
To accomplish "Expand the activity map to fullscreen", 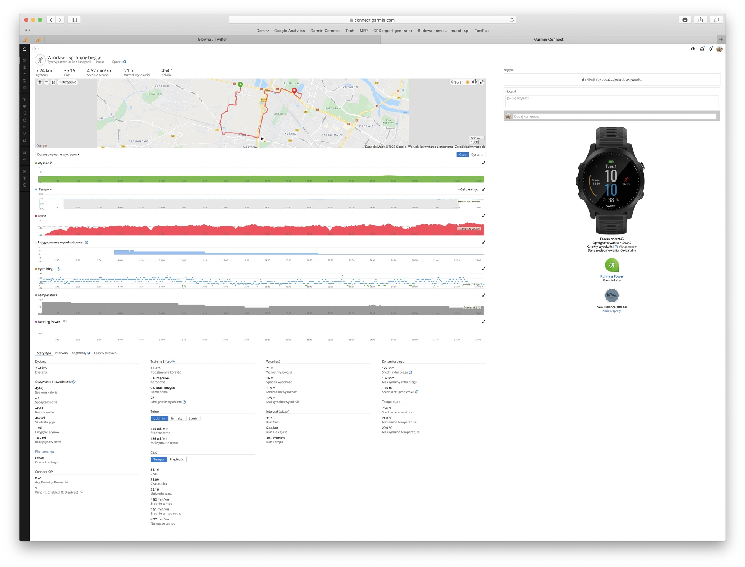I will [x=481, y=82].
